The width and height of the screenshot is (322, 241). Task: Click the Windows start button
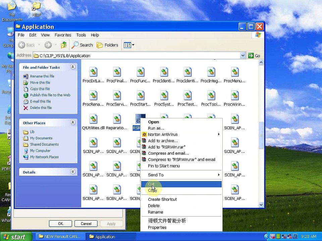(16, 237)
